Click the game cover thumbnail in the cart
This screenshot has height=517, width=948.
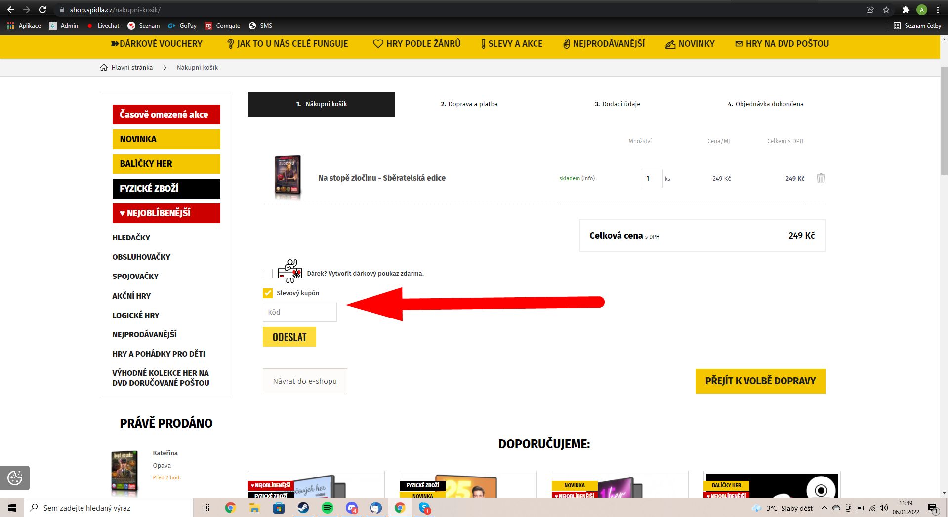point(288,178)
